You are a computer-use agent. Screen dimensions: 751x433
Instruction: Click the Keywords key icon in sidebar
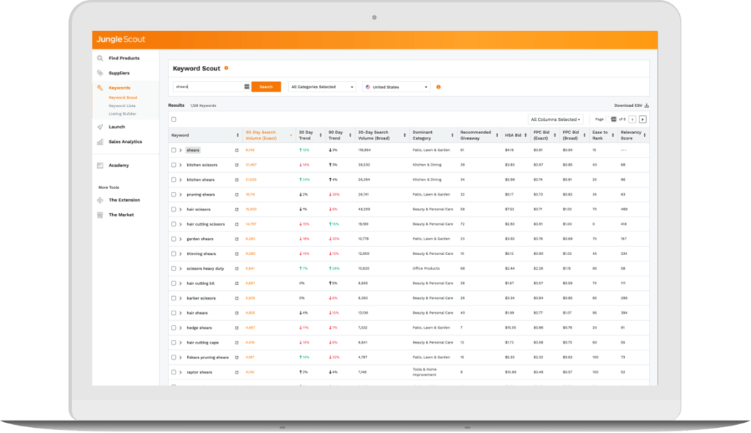(x=100, y=88)
